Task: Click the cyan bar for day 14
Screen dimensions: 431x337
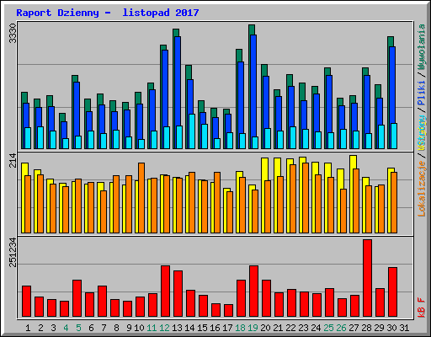Action: (x=192, y=131)
